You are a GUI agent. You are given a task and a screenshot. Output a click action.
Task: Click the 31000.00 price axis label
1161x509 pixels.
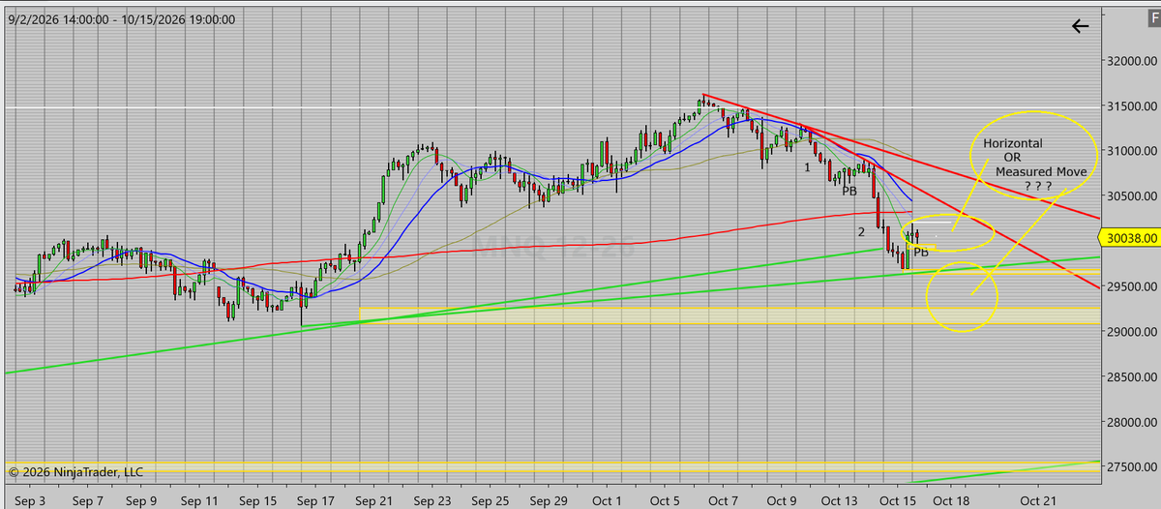[x=1132, y=151]
